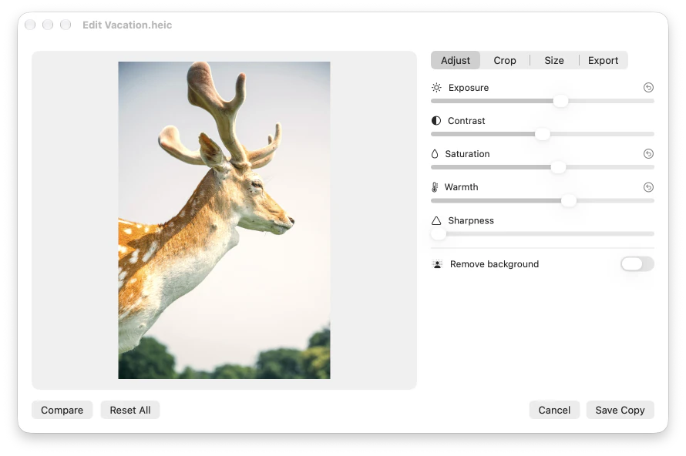
Task: Toggle the Remove background switch
Action: [x=637, y=263]
